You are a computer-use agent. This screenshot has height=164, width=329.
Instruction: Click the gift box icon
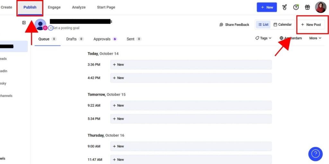coord(307,7)
